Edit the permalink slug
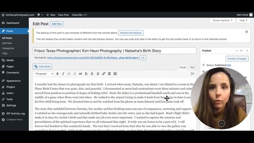The height and width of the screenshot is (143, 254). coord(143,58)
